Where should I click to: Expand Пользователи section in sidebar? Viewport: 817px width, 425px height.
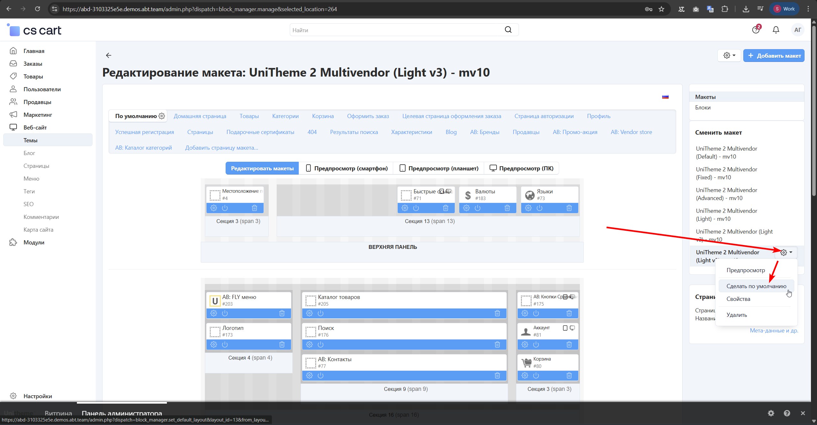click(42, 89)
